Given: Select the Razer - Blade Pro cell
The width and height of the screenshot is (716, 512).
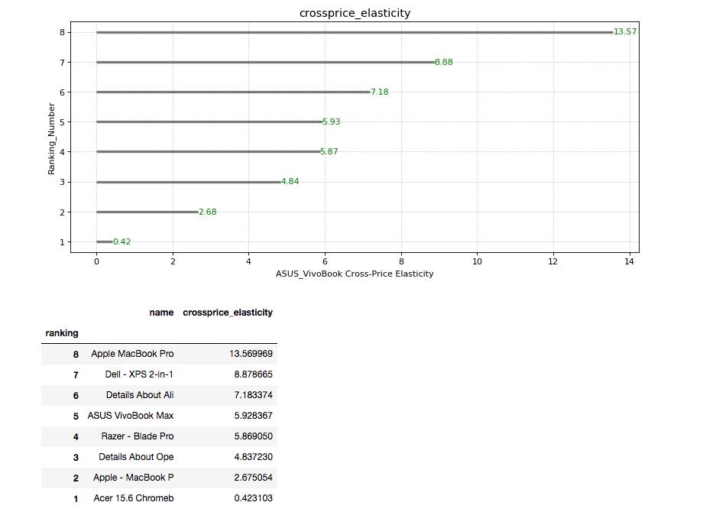Looking at the screenshot, I should pos(138,436).
